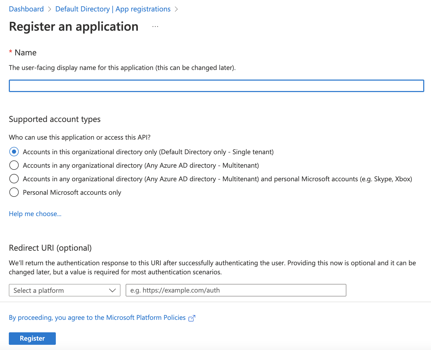
Task: Click the redirect URI example field
Action: pos(236,290)
